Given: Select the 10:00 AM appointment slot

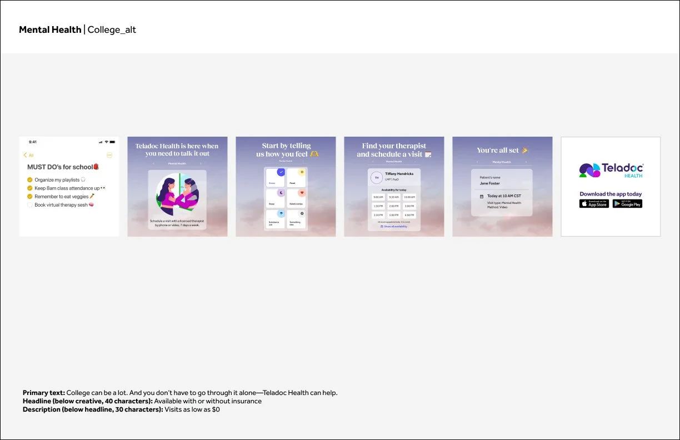Looking at the screenshot, I should point(409,197).
